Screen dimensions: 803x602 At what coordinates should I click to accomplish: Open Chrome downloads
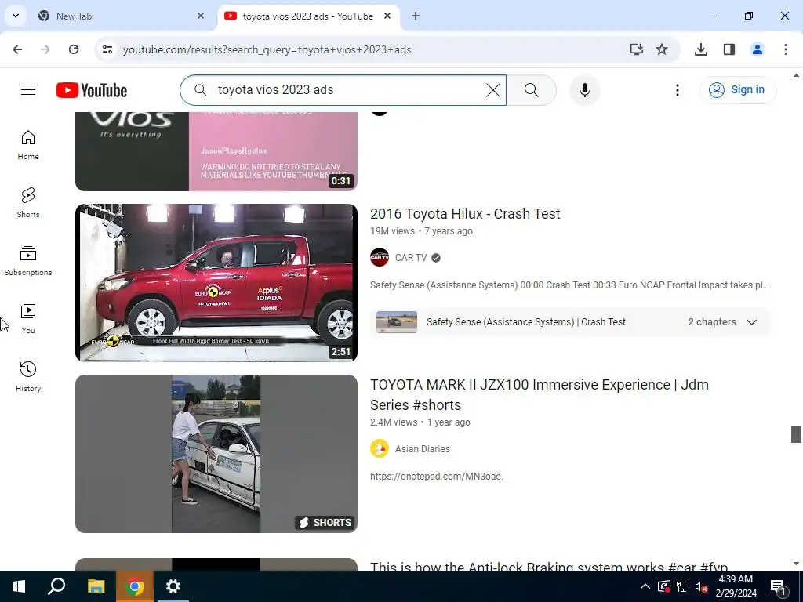[700, 49]
